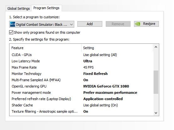Change the Prefer maximum performance setting
Viewport: 174px width, 130px height.
pyautogui.click(x=110, y=93)
